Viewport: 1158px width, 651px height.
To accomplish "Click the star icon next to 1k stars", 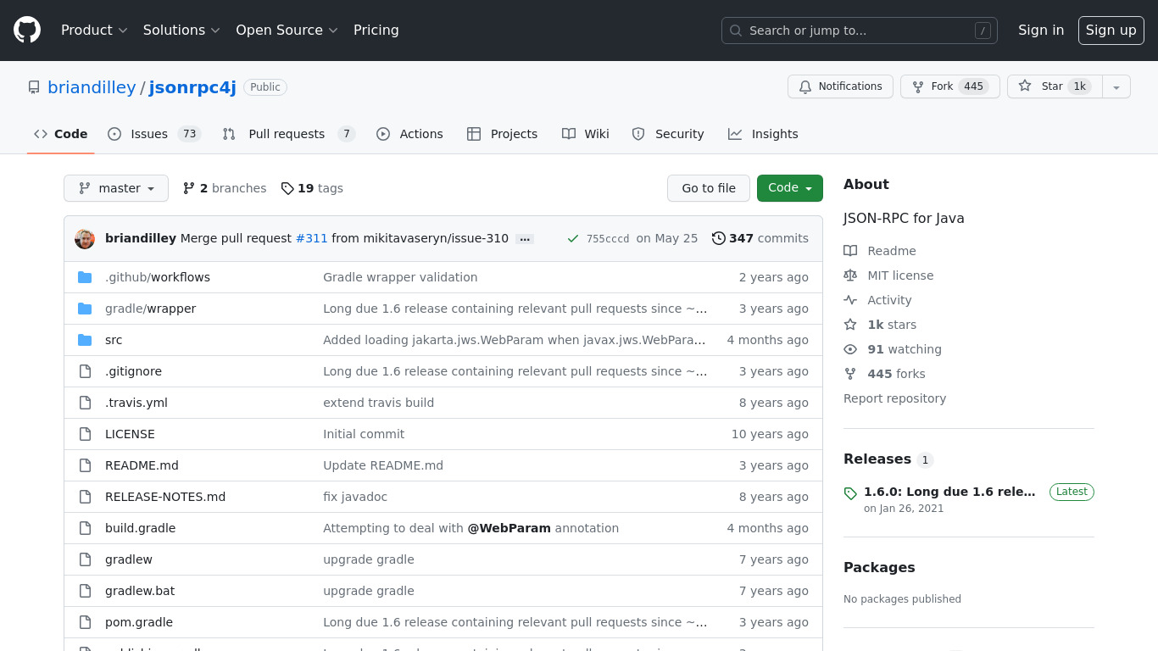I will 850,325.
